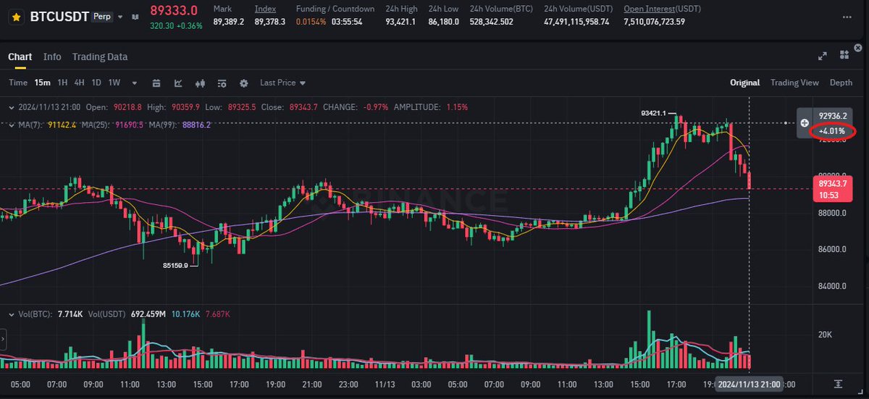Open the Last Price dropdown
Viewport: 869px width, 399px height.
(x=282, y=83)
